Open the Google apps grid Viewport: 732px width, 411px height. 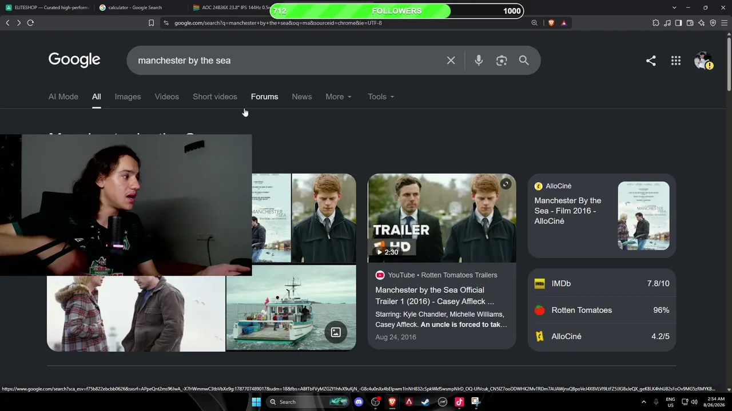point(676,61)
